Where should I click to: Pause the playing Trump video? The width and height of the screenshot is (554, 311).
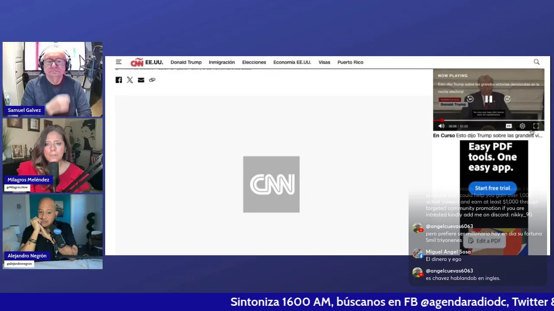coord(489,99)
